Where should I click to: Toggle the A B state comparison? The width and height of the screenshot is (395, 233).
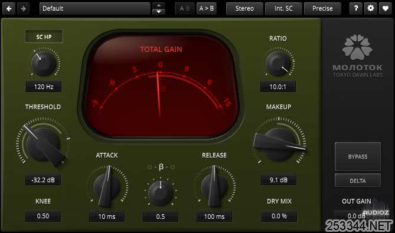pos(185,9)
